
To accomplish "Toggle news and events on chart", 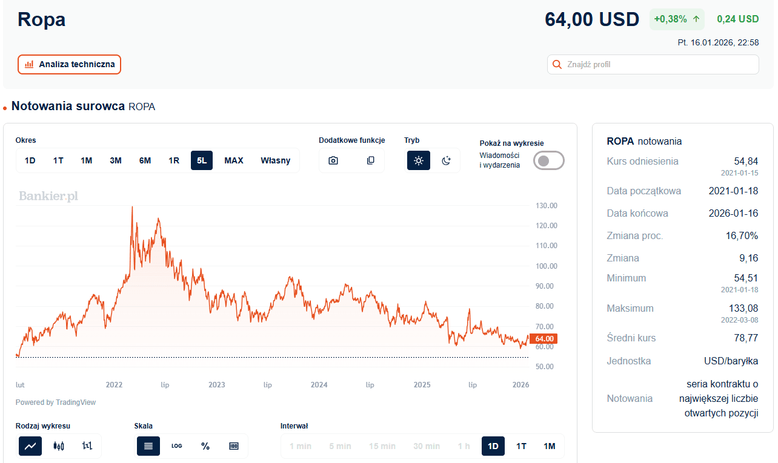I will tap(548, 160).
